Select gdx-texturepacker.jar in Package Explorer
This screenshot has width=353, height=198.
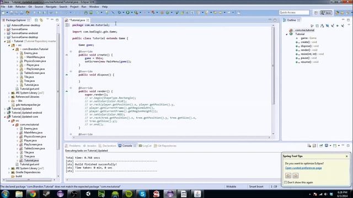tap(28, 105)
